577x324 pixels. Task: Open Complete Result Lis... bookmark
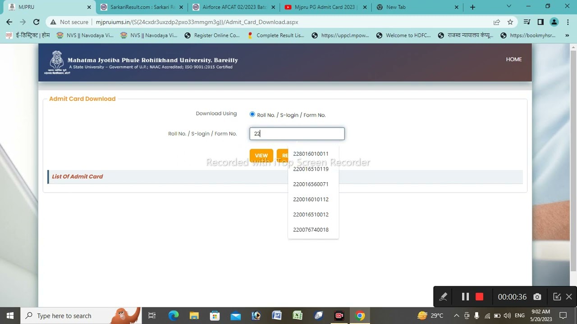275,35
